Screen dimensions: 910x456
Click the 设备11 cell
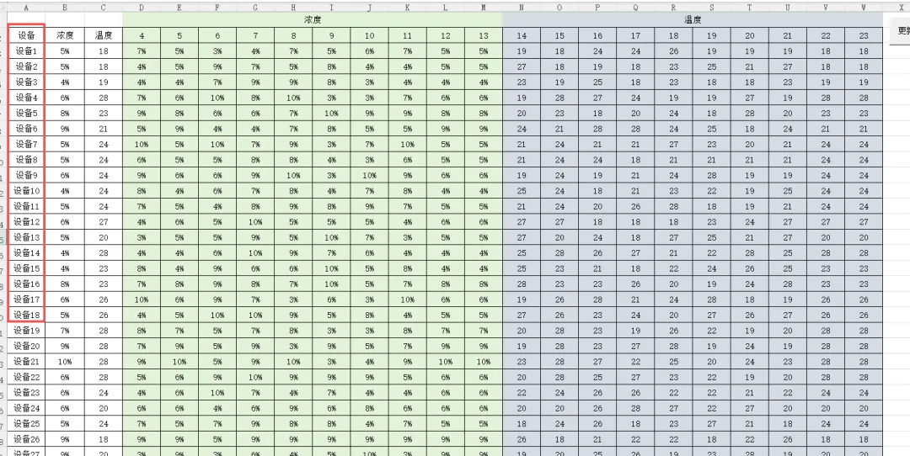click(26, 206)
